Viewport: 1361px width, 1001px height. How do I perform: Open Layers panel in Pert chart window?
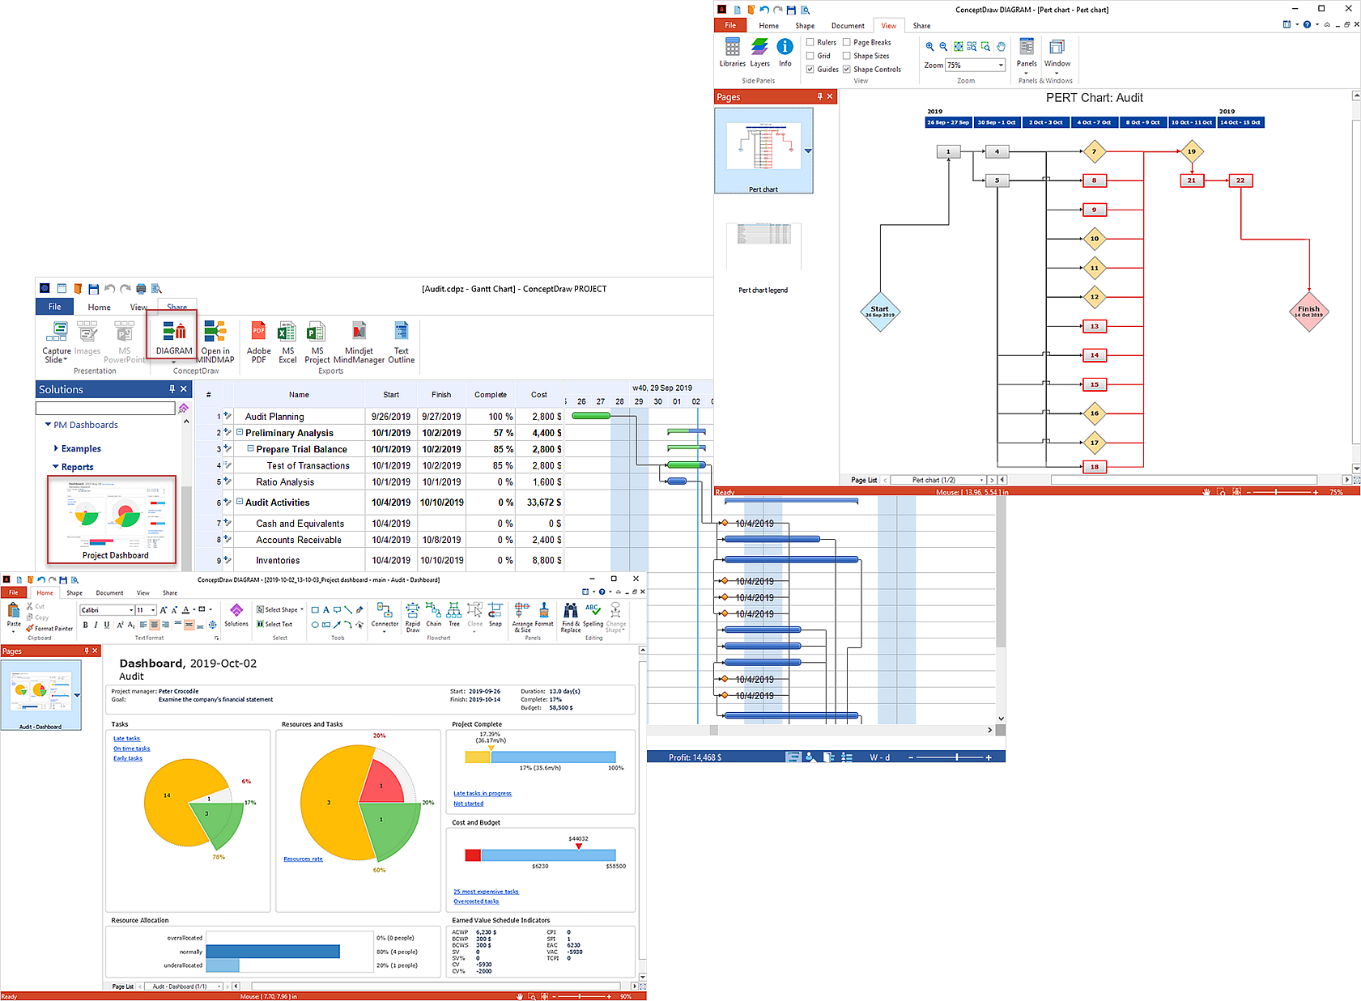pos(759,53)
